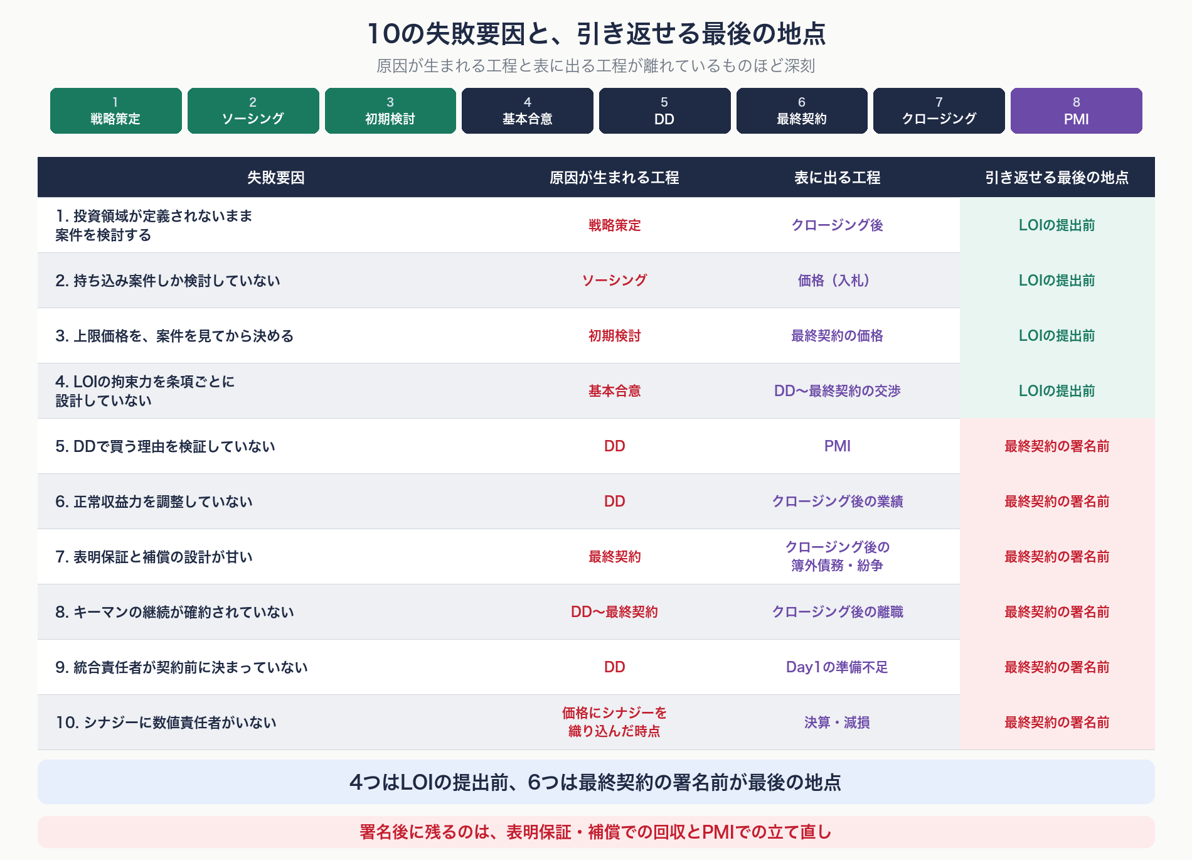Click the 最終契約の価格 cell
This screenshot has height=860, width=1192.
click(838, 336)
